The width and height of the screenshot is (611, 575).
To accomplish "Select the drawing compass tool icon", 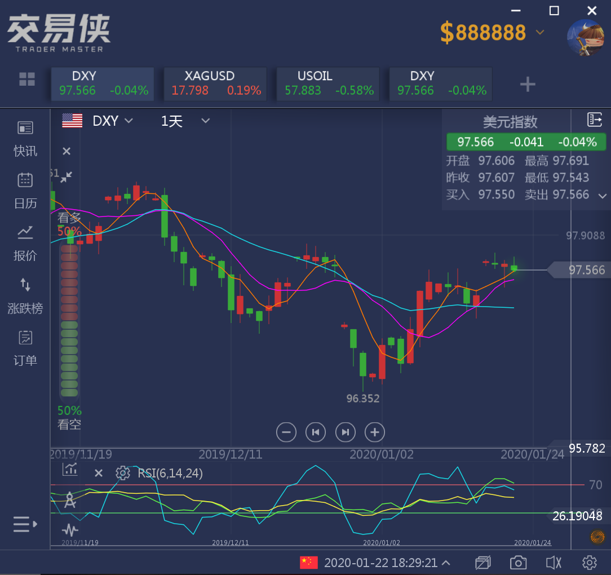I will pos(70,500).
